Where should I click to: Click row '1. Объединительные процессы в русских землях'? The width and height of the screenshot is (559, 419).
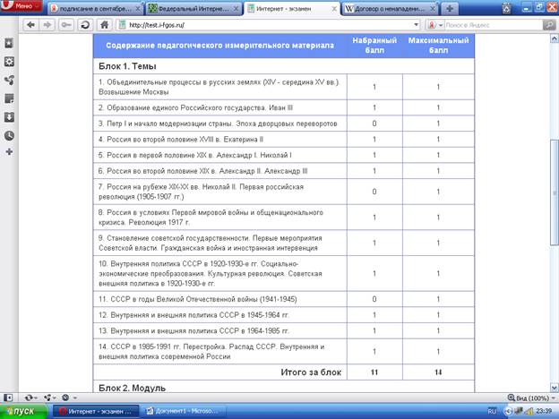click(x=284, y=87)
